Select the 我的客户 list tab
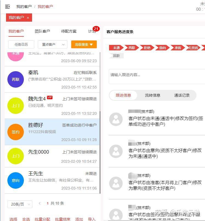This screenshot has height=221, width=205. point(16,31)
